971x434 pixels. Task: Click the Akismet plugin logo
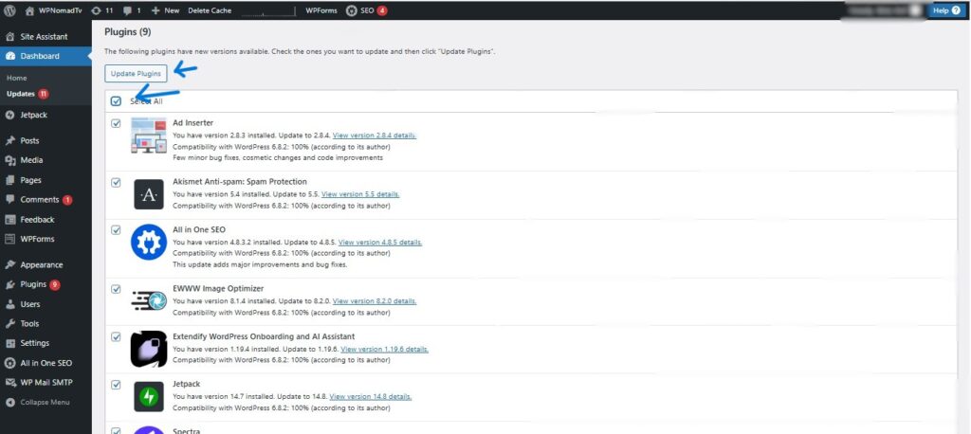tap(149, 194)
